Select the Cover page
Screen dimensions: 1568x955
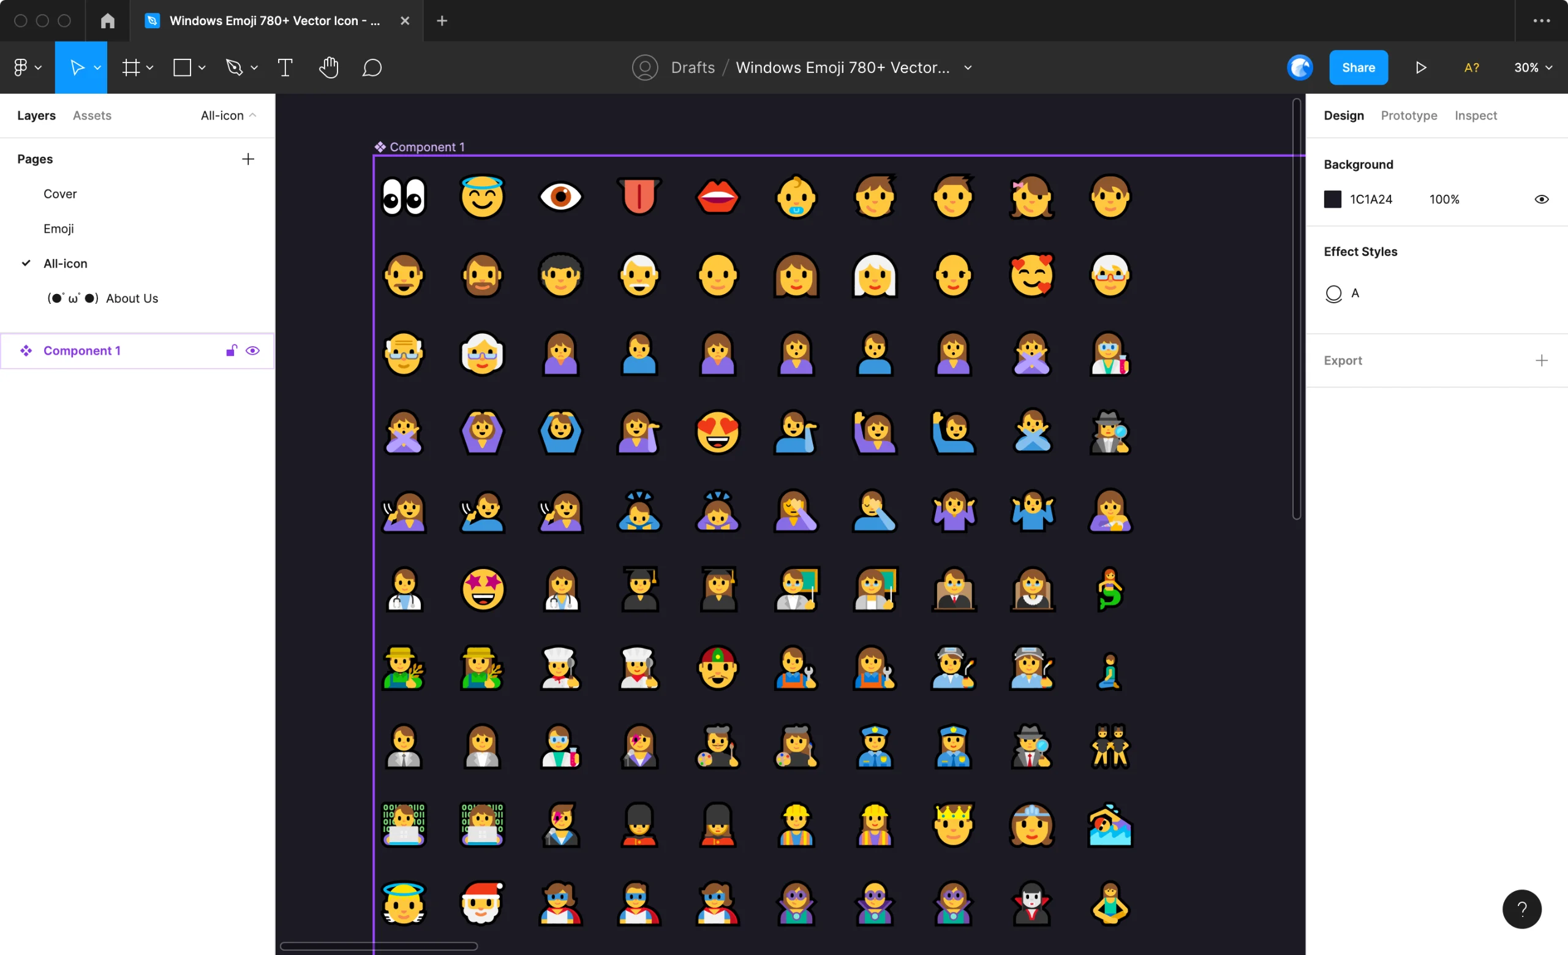pos(60,194)
